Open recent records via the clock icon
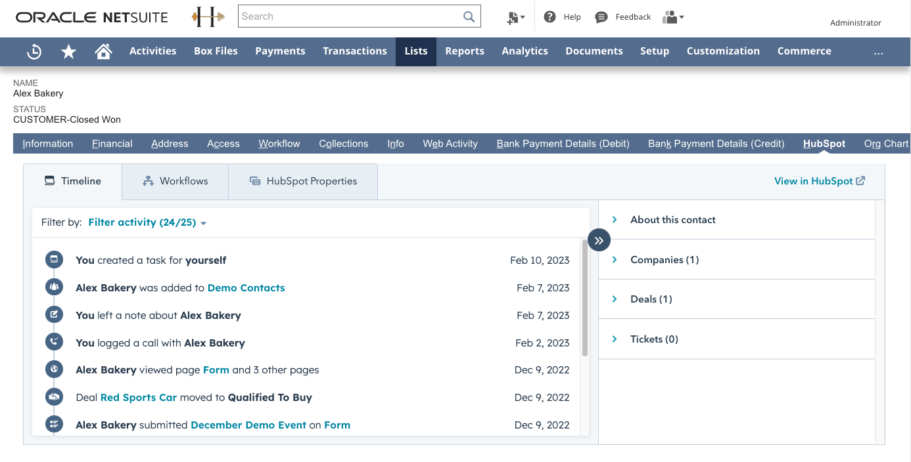This screenshot has width=911, height=462. 34,51
